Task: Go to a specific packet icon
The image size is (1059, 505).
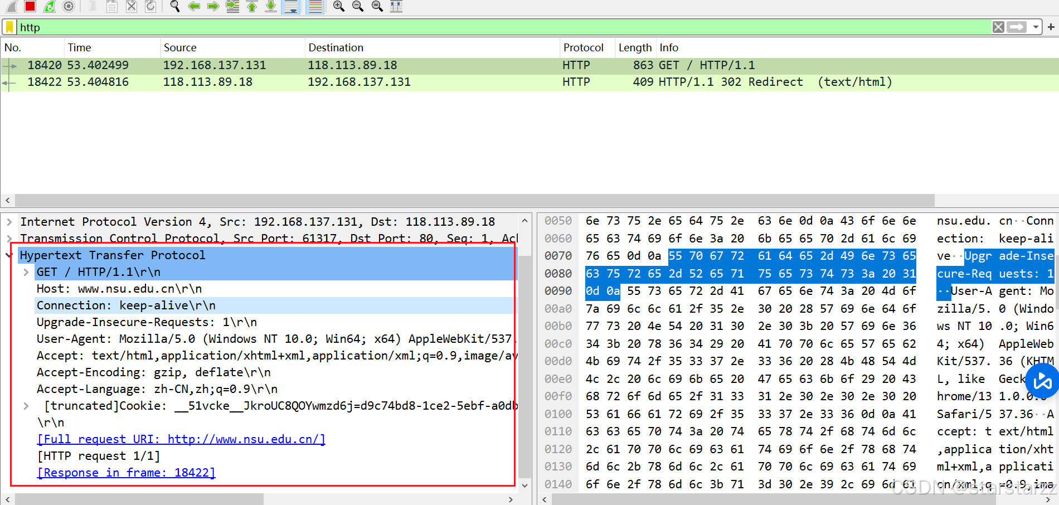Action: click(x=232, y=6)
